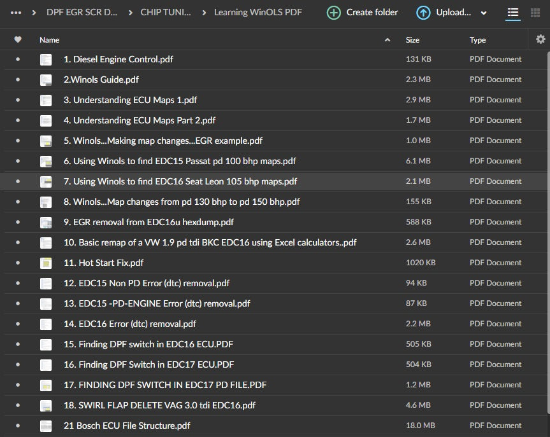The image size is (550, 437).
Task: Click the Create folder plus icon
Action: [x=333, y=13]
